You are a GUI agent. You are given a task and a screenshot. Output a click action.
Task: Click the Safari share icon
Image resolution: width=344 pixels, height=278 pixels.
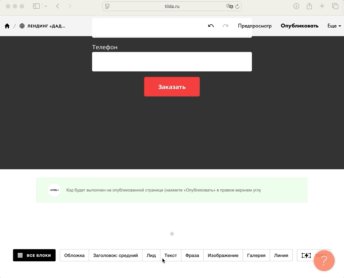[x=309, y=6]
